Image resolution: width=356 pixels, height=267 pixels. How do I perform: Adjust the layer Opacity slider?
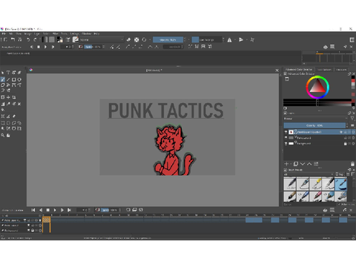coord(314,125)
